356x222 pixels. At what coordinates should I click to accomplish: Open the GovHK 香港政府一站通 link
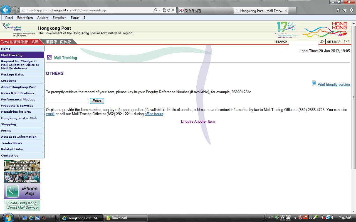pyautogui.click(x=19, y=42)
